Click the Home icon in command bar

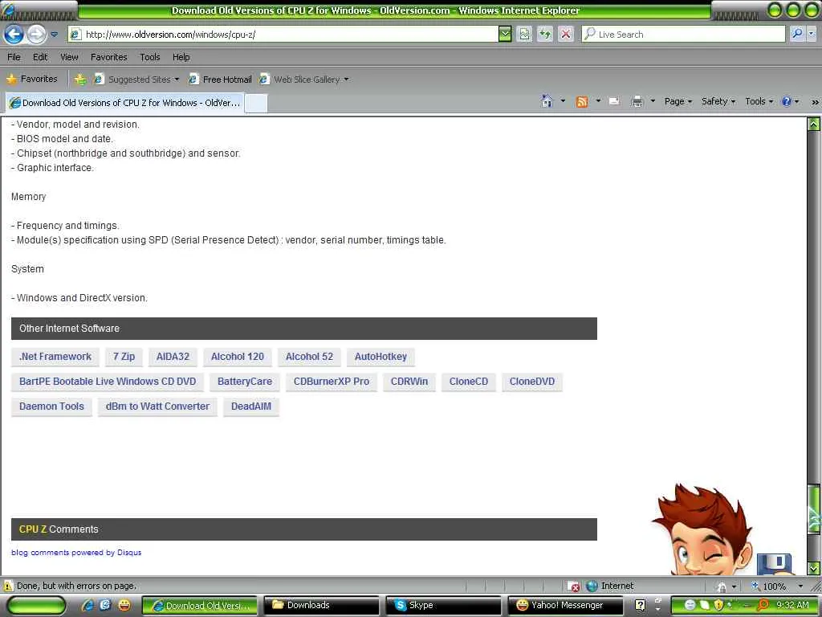547,101
